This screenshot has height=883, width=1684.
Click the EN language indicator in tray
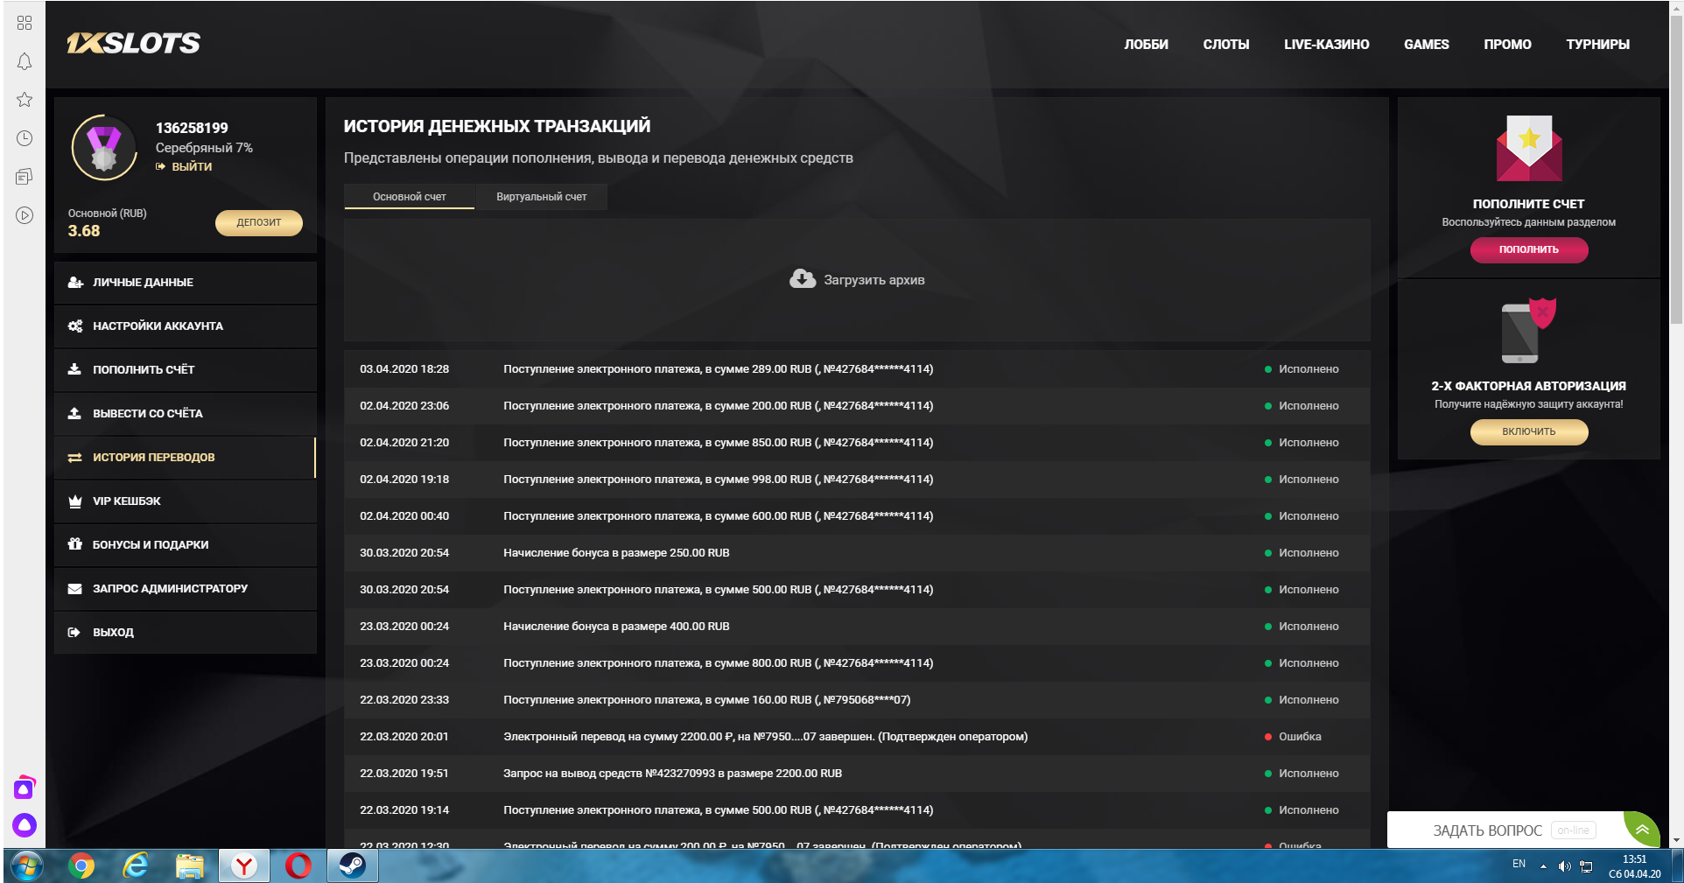1519,864
